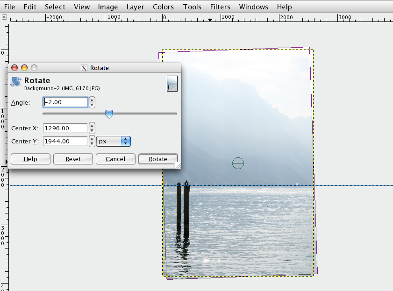Click inside the Angle input field
Screen dimensions: 393x291
pyautogui.click(x=65, y=102)
